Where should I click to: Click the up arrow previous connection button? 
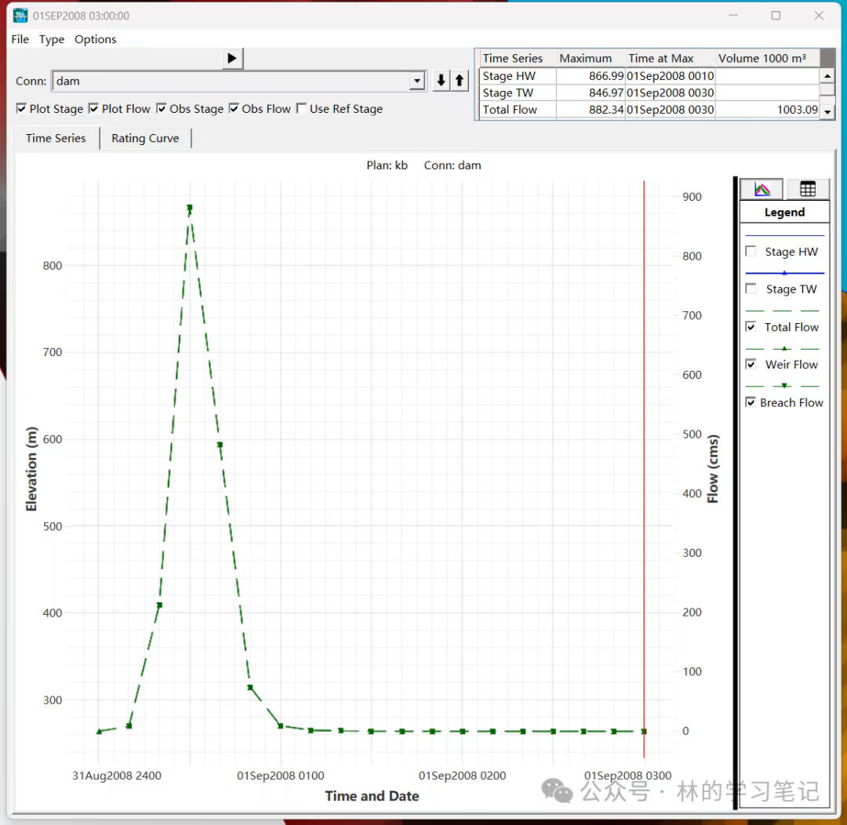coord(460,81)
